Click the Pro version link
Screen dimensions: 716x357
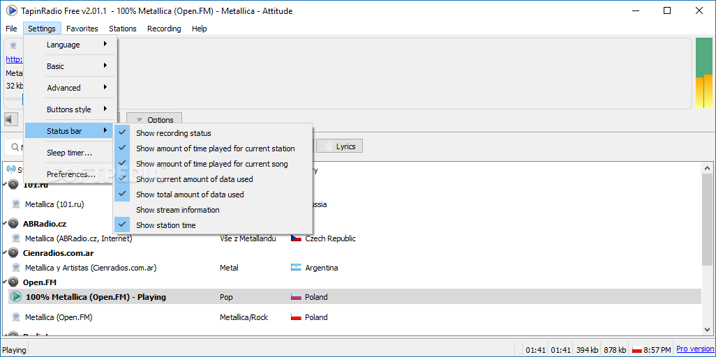[x=694, y=349]
